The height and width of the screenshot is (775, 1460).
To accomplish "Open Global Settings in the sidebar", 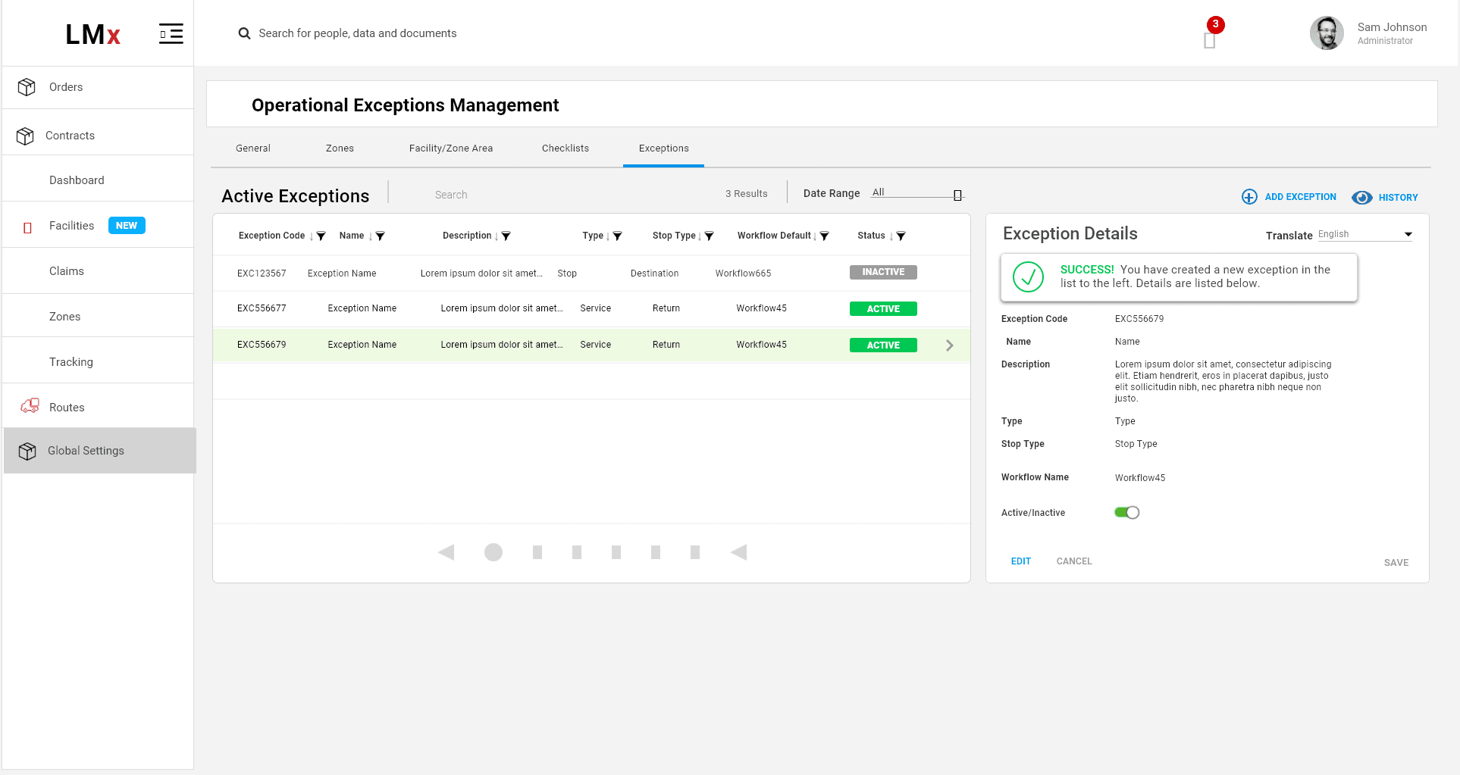I will [86, 451].
